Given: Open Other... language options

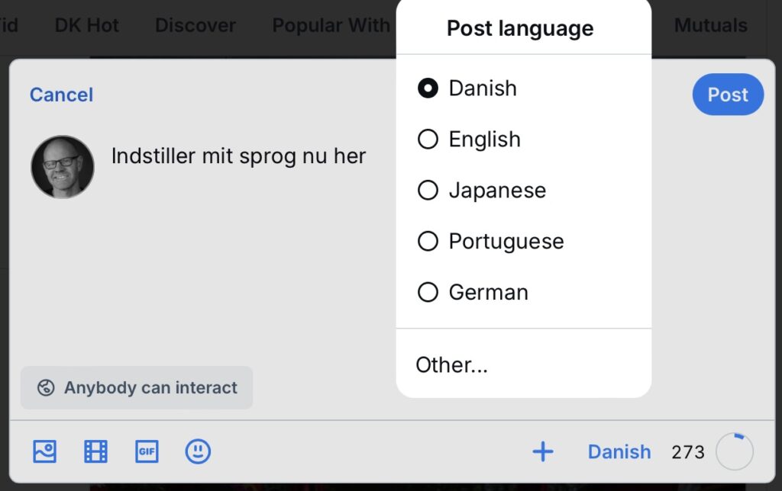Looking at the screenshot, I should 524,364.
